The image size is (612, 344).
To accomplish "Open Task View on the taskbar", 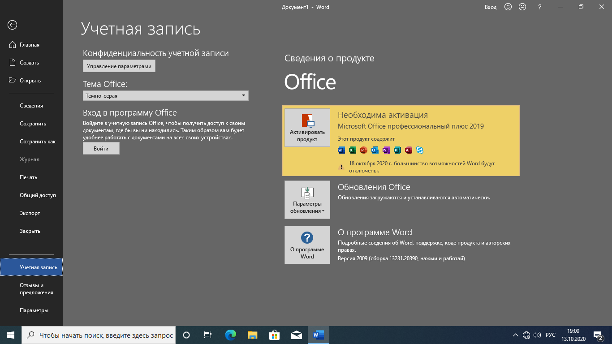I will point(208,335).
